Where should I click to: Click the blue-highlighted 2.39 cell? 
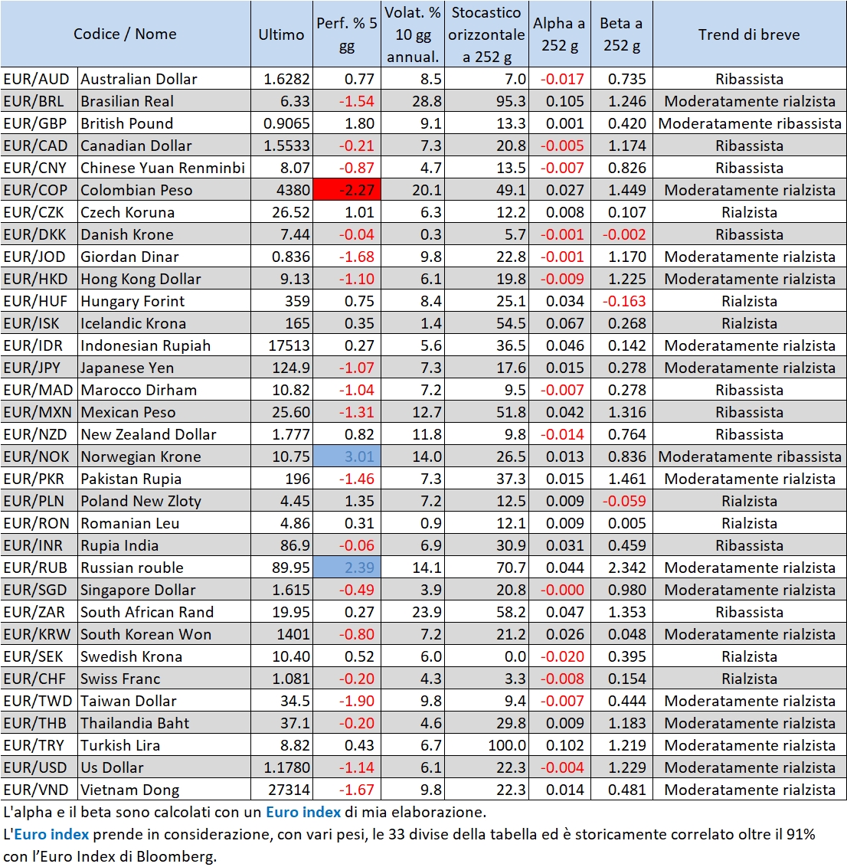[347, 568]
